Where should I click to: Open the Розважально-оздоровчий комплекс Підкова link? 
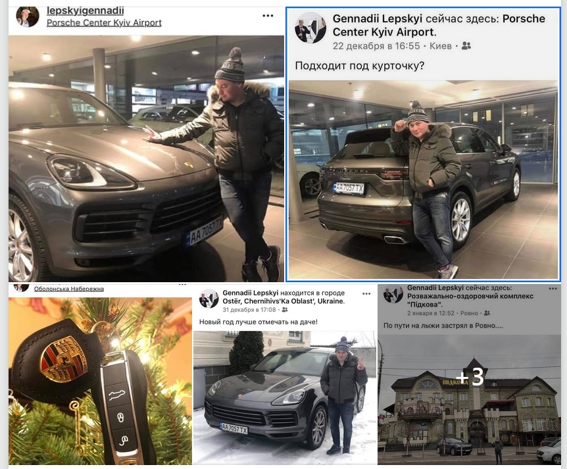coord(470,300)
